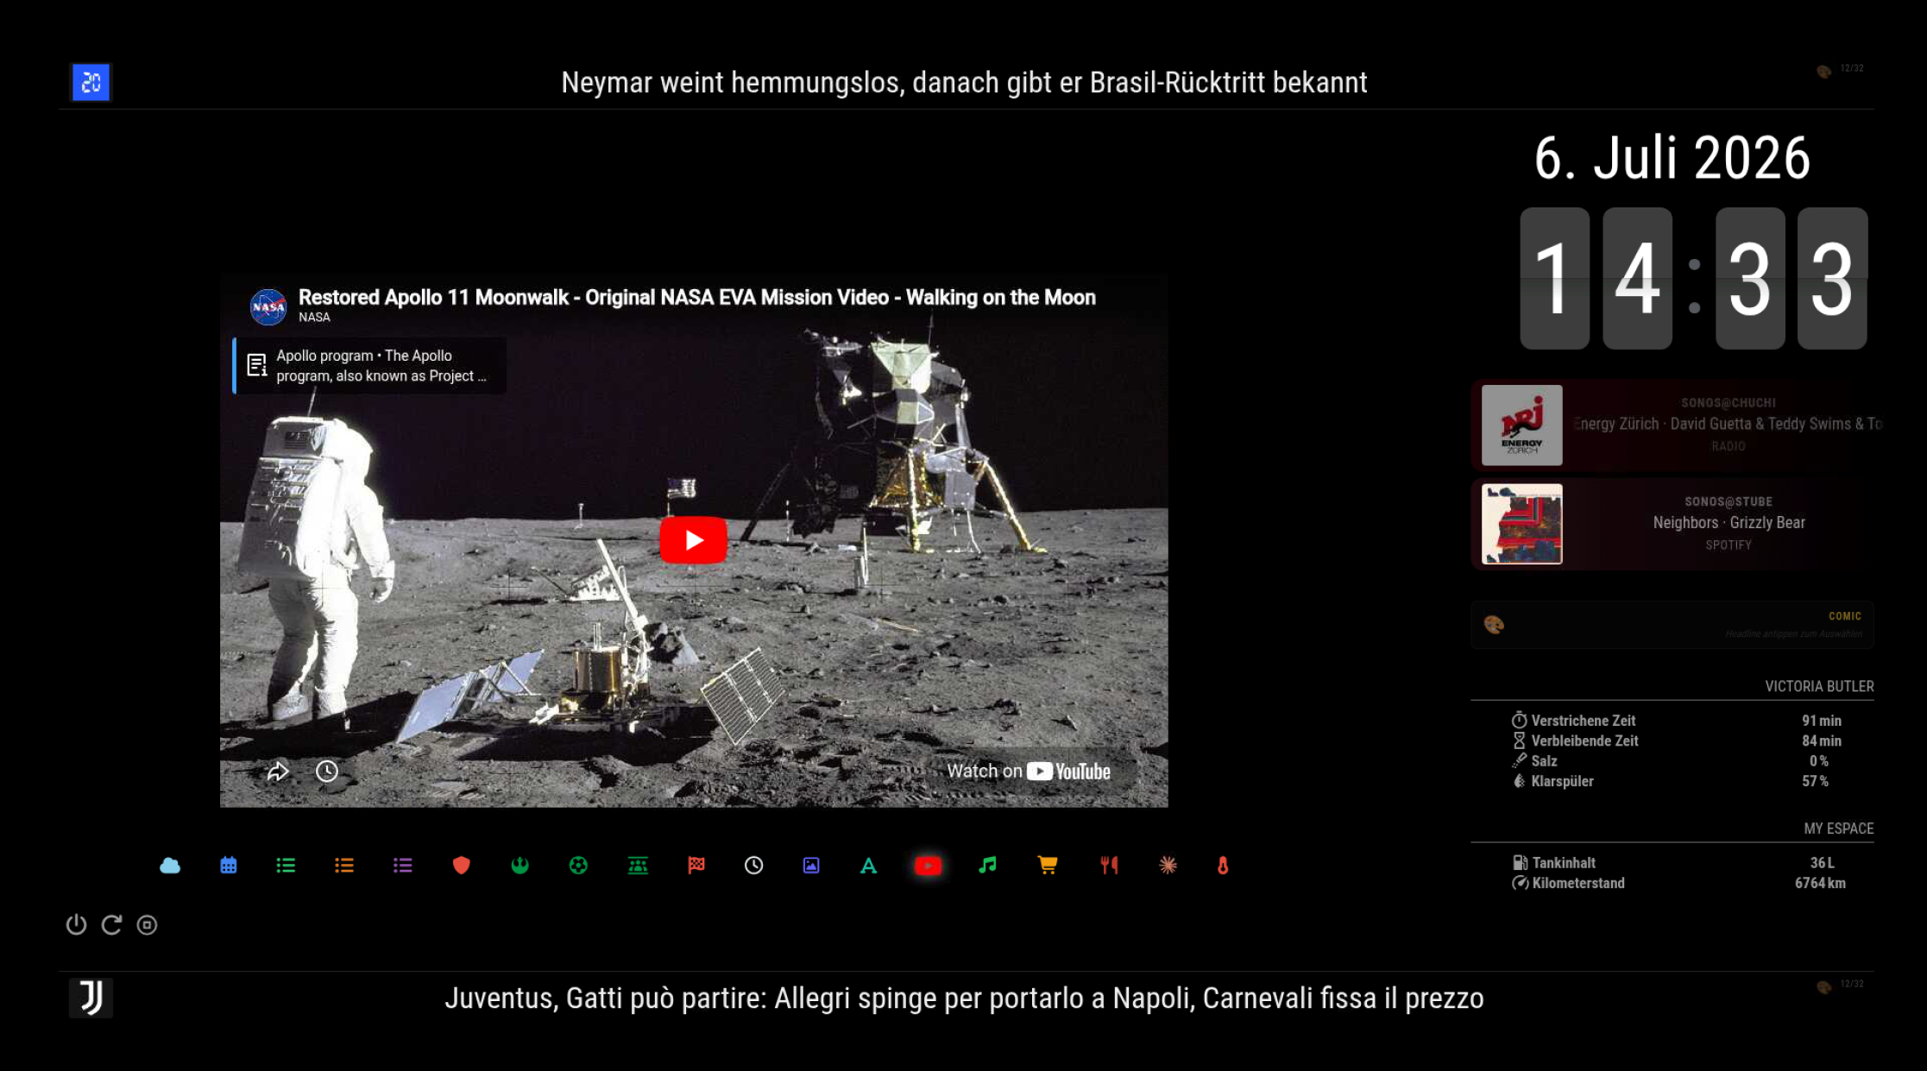Open the weather page via cloud icon
This screenshot has height=1071, width=1927.
(x=170, y=866)
